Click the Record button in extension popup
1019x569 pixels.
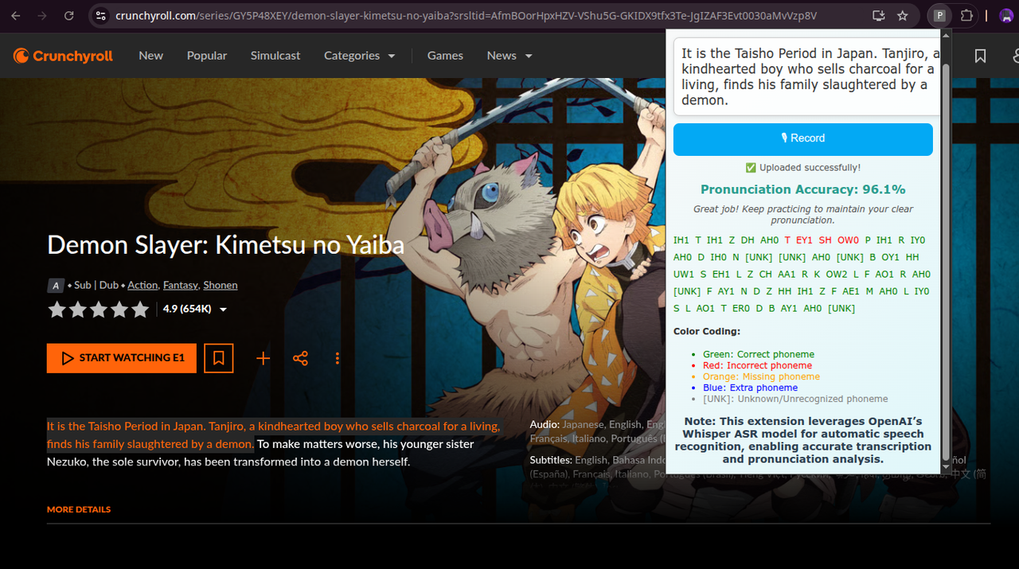coord(803,138)
